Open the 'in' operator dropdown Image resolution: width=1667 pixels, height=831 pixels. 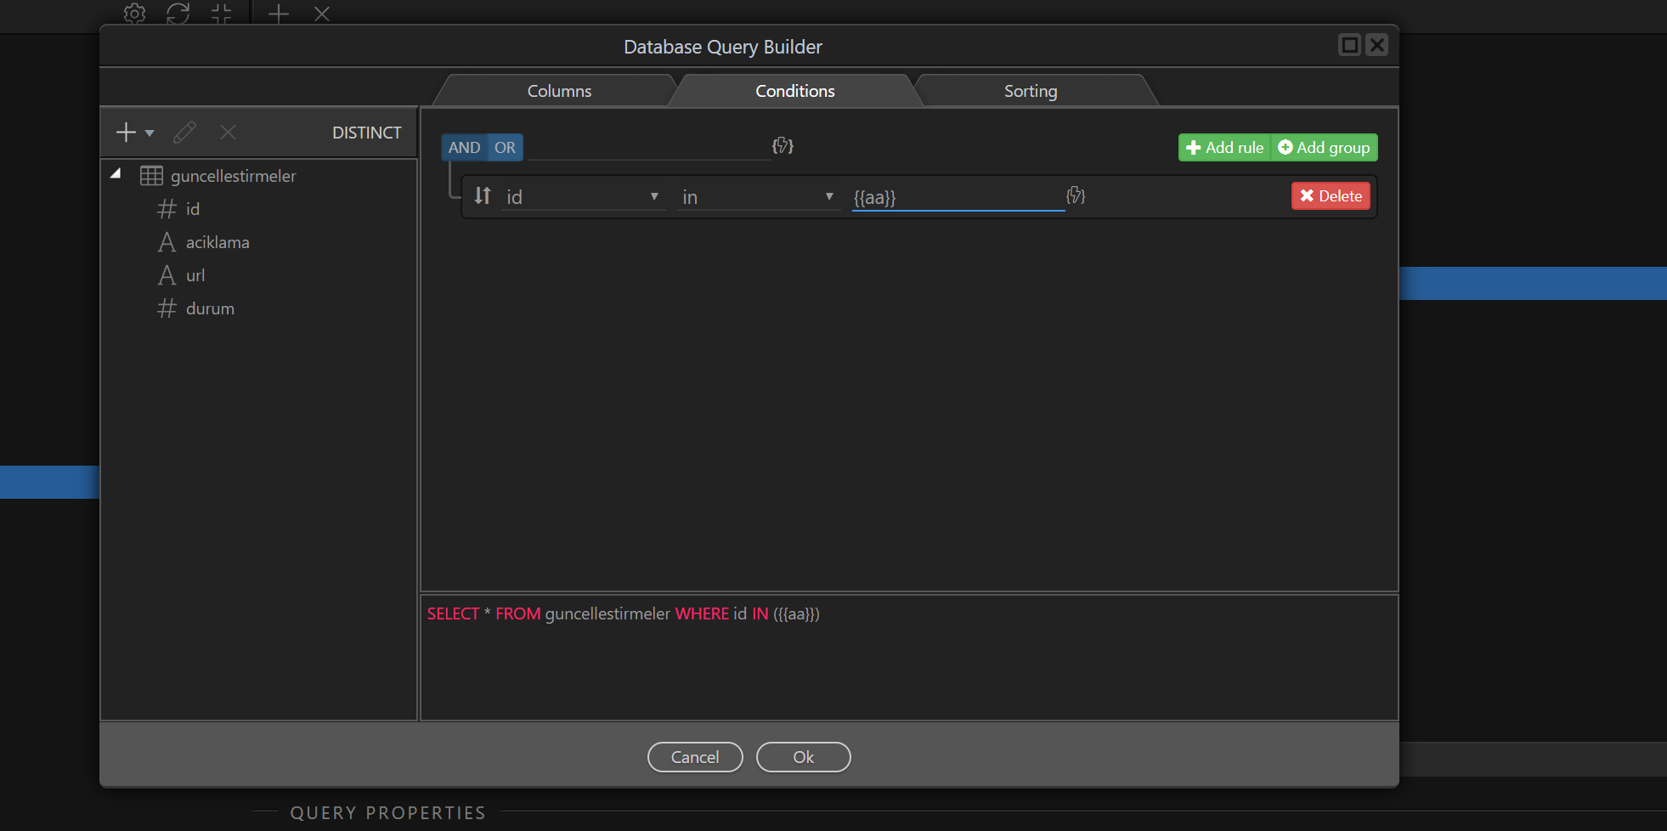[758, 197]
